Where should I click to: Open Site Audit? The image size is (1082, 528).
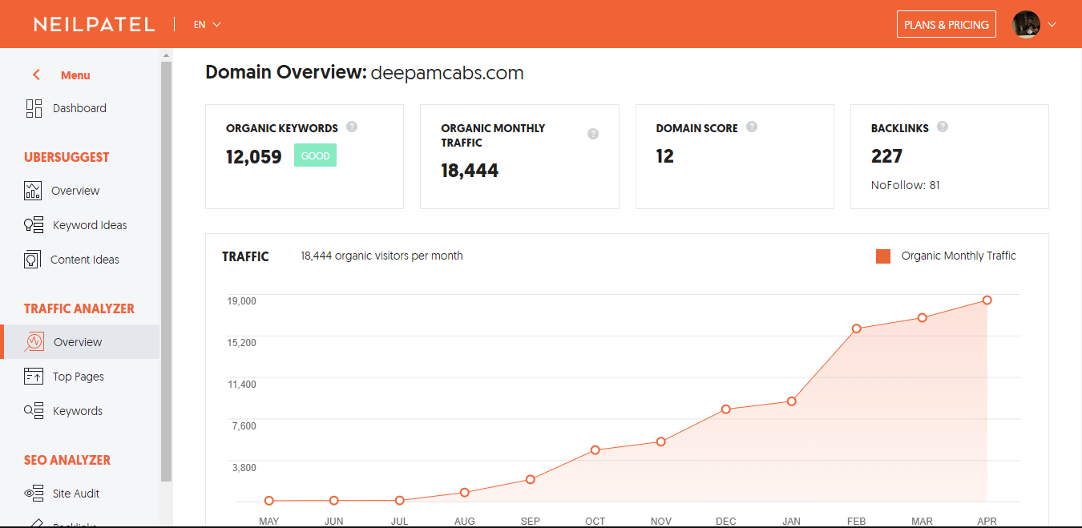76,494
